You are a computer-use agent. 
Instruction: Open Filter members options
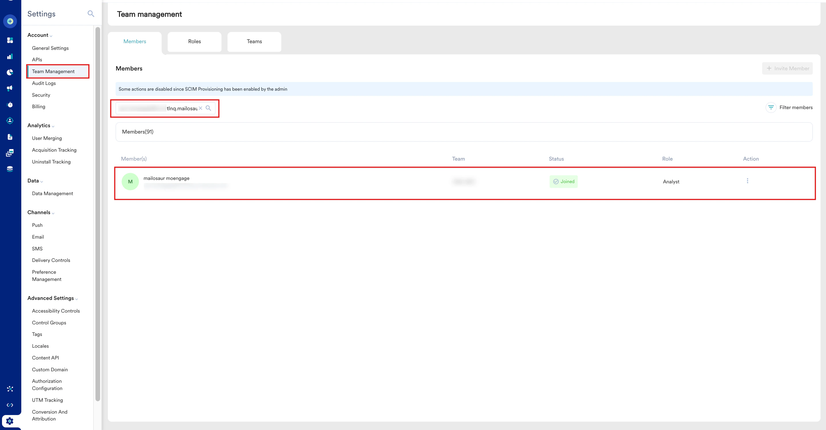click(789, 107)
